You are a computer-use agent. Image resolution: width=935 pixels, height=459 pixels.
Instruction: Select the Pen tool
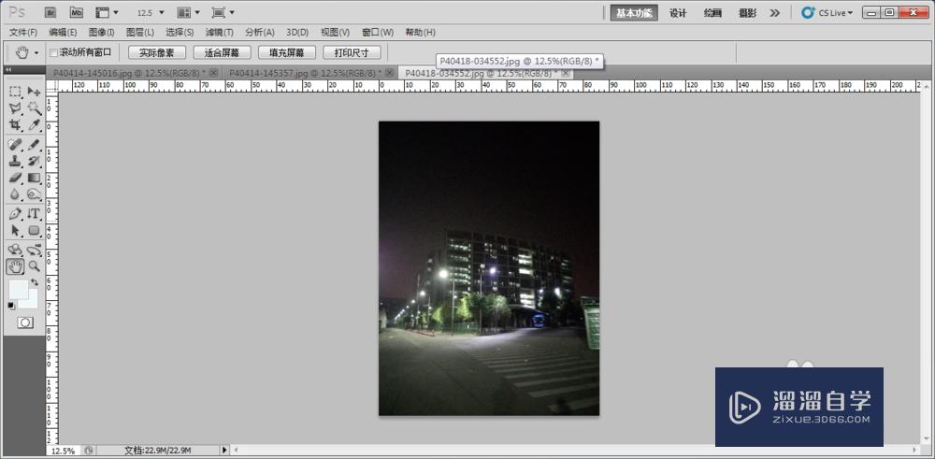point(16,213)
